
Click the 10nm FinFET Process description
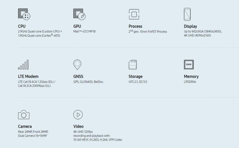148,32
